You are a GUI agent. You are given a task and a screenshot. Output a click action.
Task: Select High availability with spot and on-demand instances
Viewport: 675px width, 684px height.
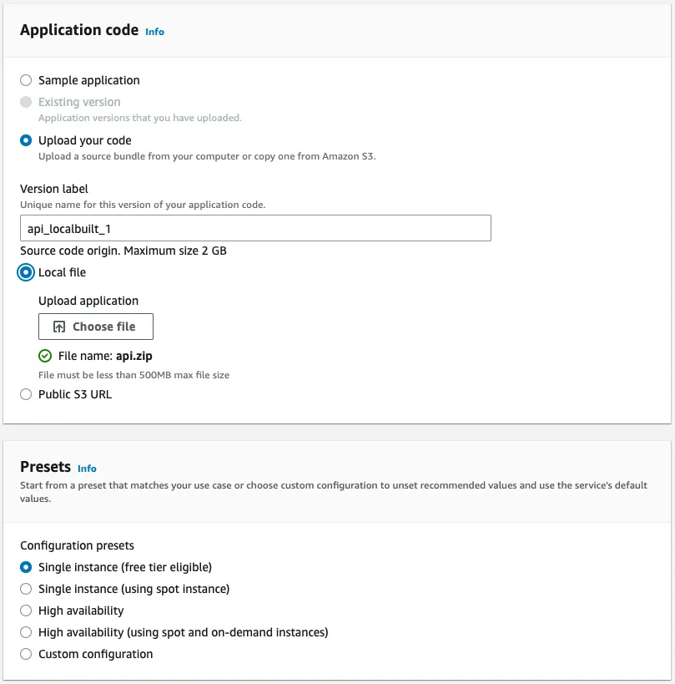pyautogui.click(x=26, y=632)
